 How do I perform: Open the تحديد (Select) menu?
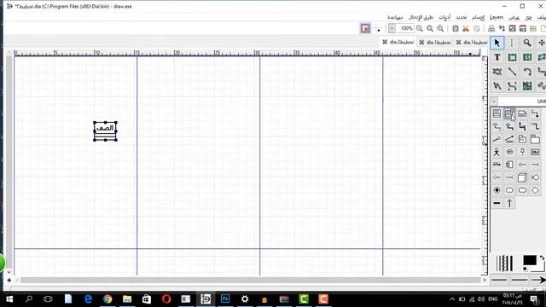point(462,17)
